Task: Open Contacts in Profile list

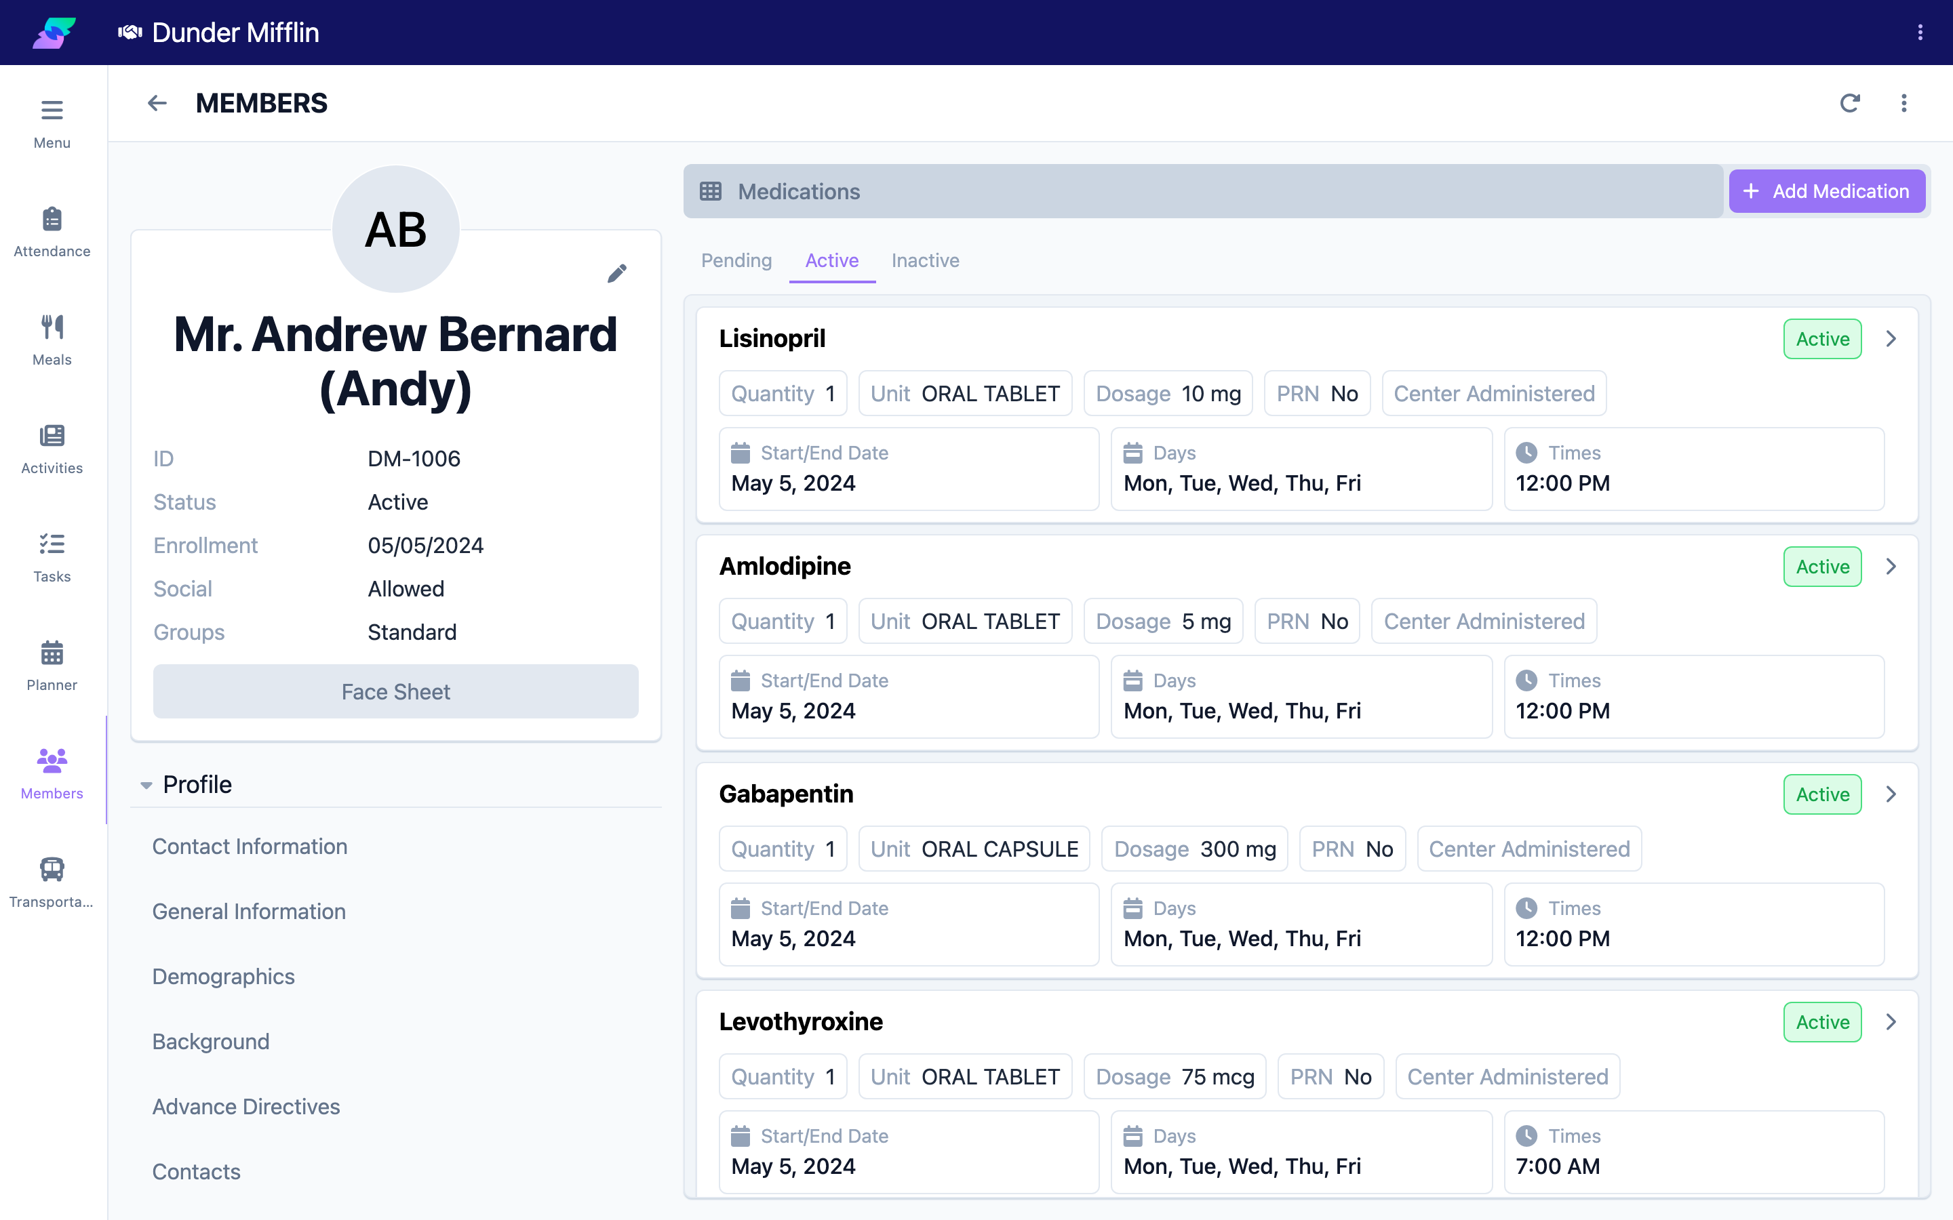Action: [196, 1172]
